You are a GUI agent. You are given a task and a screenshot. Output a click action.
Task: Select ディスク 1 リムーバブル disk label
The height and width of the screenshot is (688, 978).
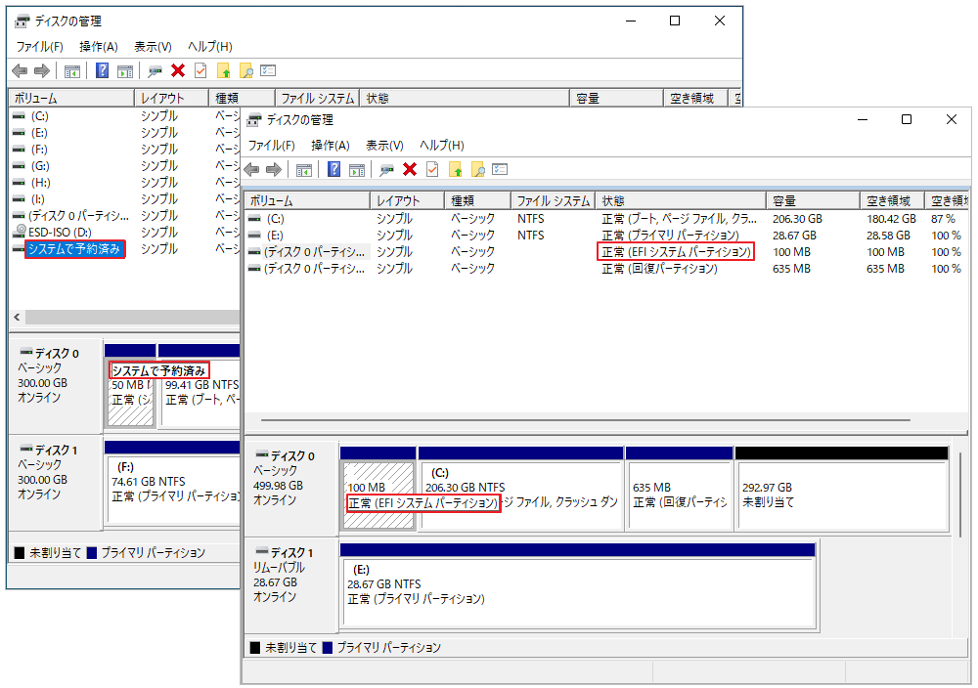tap(291, 585)
